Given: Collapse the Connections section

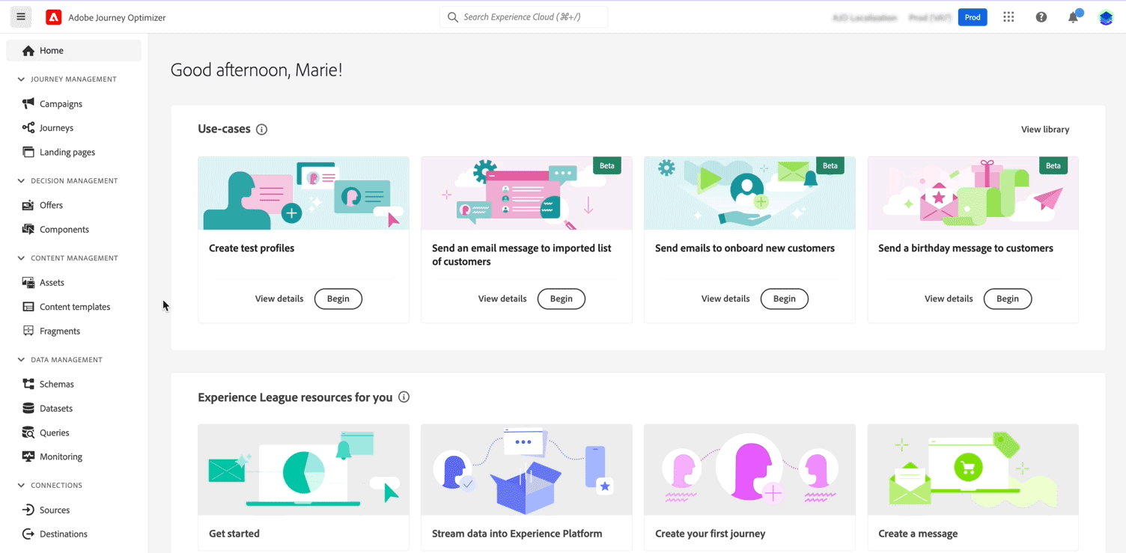Looking at the screenshot, I should pyautogui.click(x=21, y=486).
